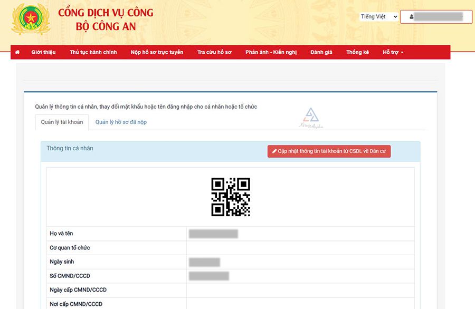475x309 pixels.
Task: Navigate to Phản ánh - Kiến nghị
Action: point(271,52)
